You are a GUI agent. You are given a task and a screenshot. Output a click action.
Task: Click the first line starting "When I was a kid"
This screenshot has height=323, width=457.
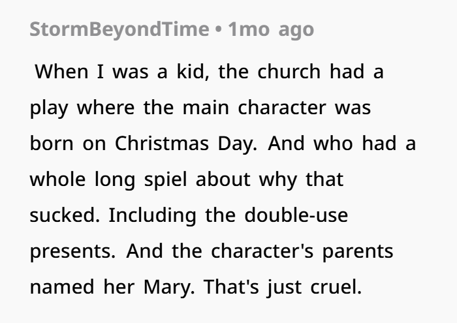point(209,72)
